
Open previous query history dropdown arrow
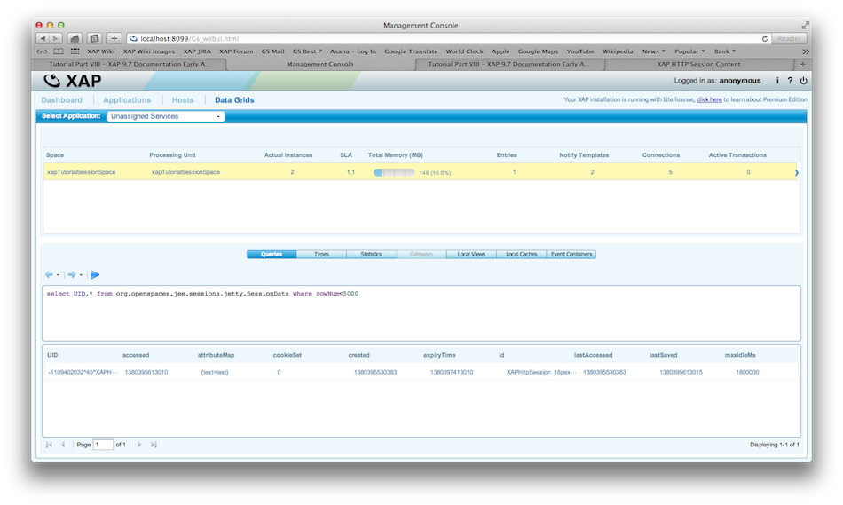click(58, 275)
